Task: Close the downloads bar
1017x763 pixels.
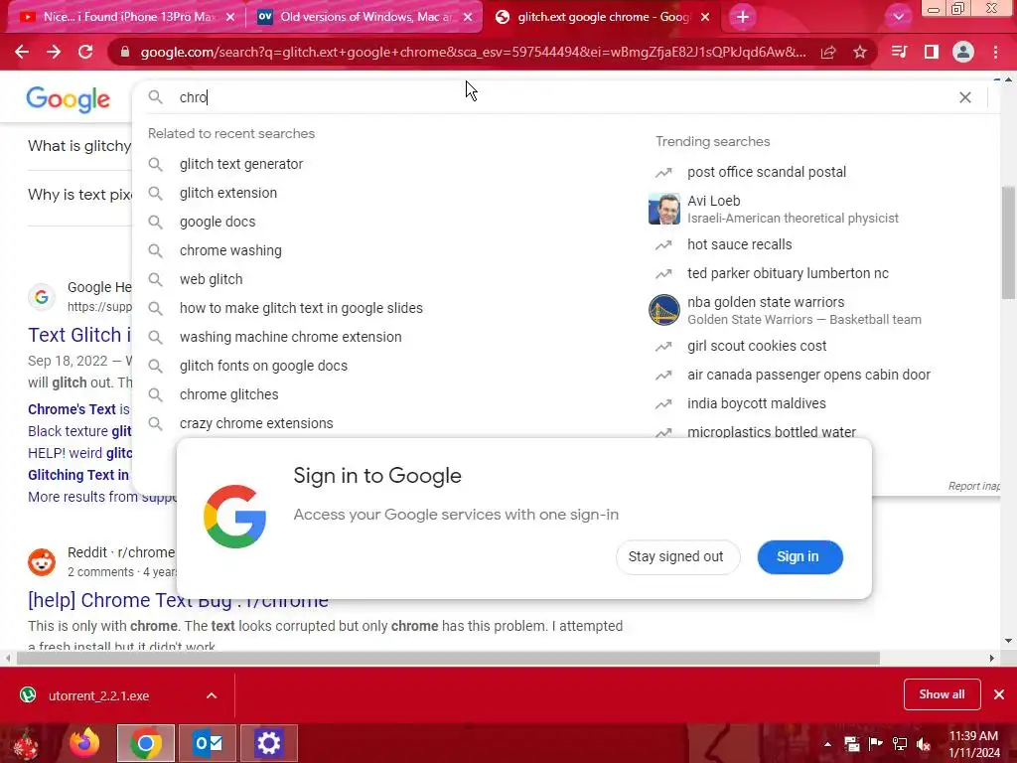Action: tap(999, 694)
